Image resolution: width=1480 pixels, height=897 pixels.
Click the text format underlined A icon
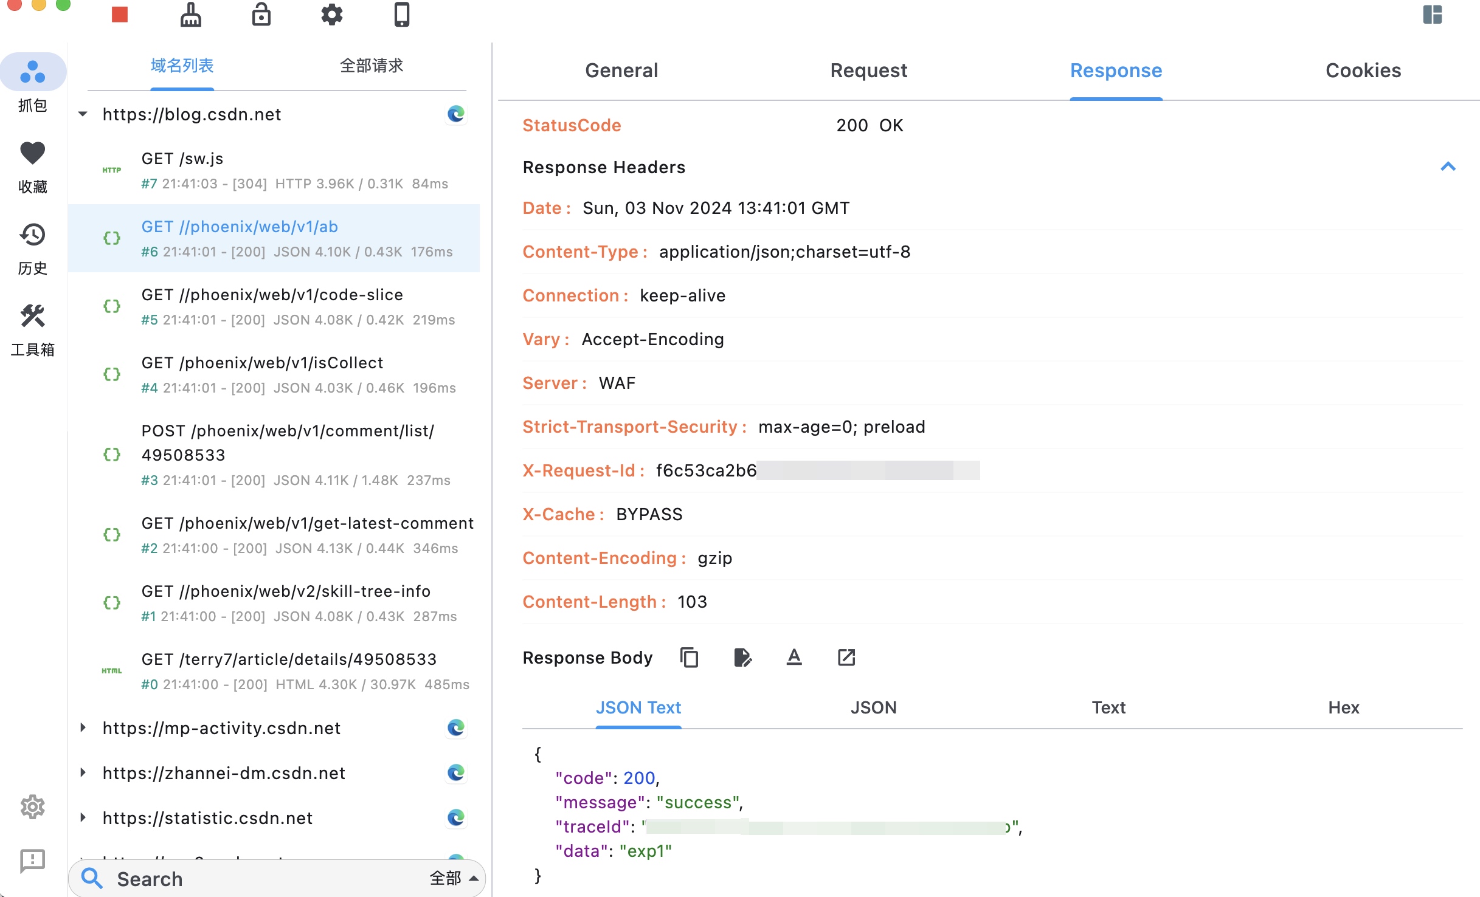tap(794, 658)
